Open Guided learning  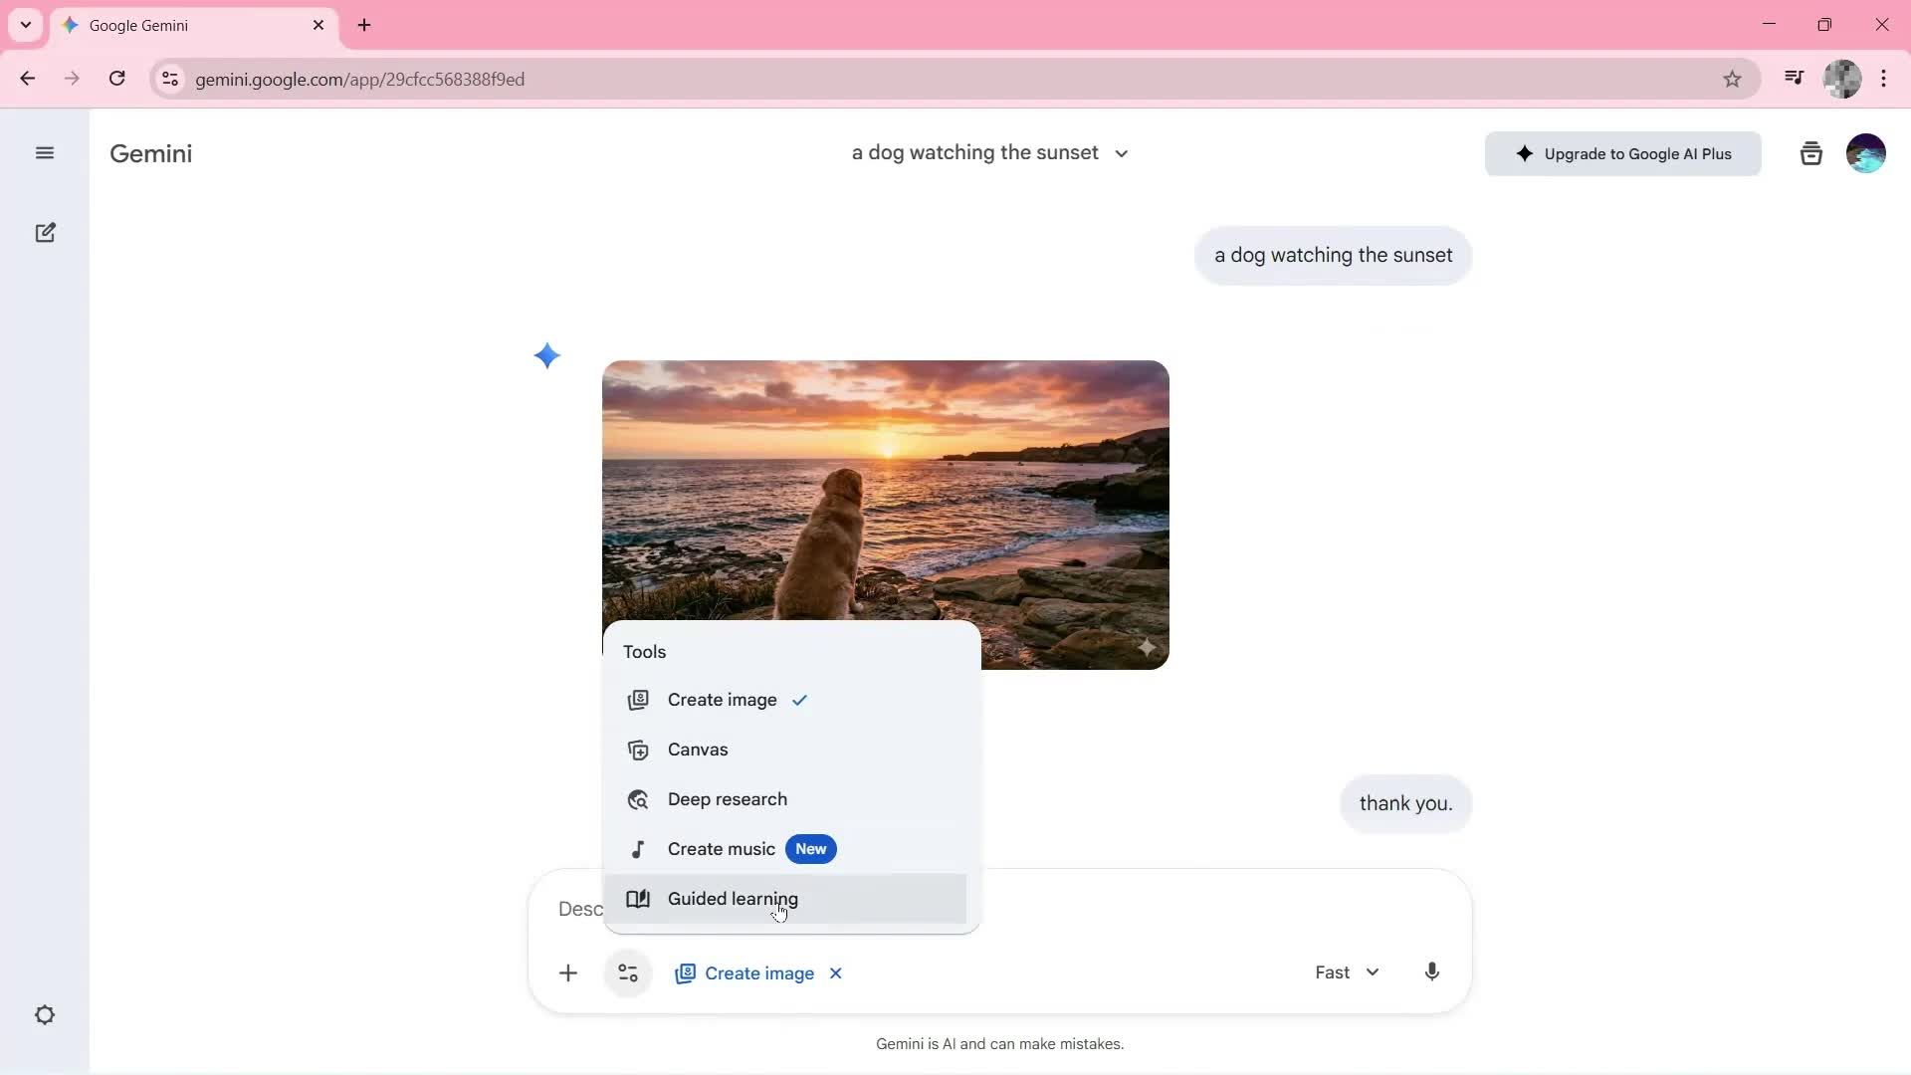click(x=733, y=898)
